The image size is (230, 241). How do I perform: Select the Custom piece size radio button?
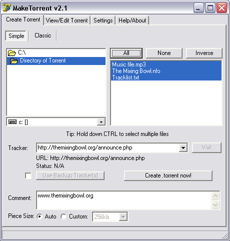63,216
